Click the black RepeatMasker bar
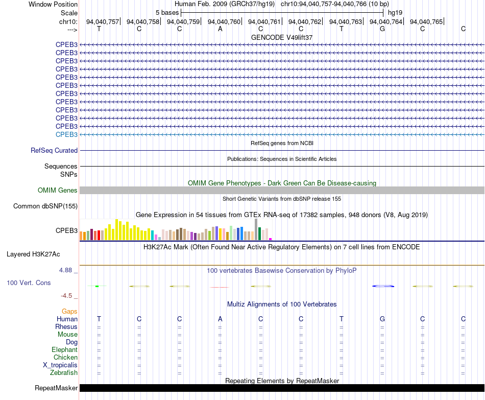The width and height of the screenshot is (485, 400). pos(282,388)
